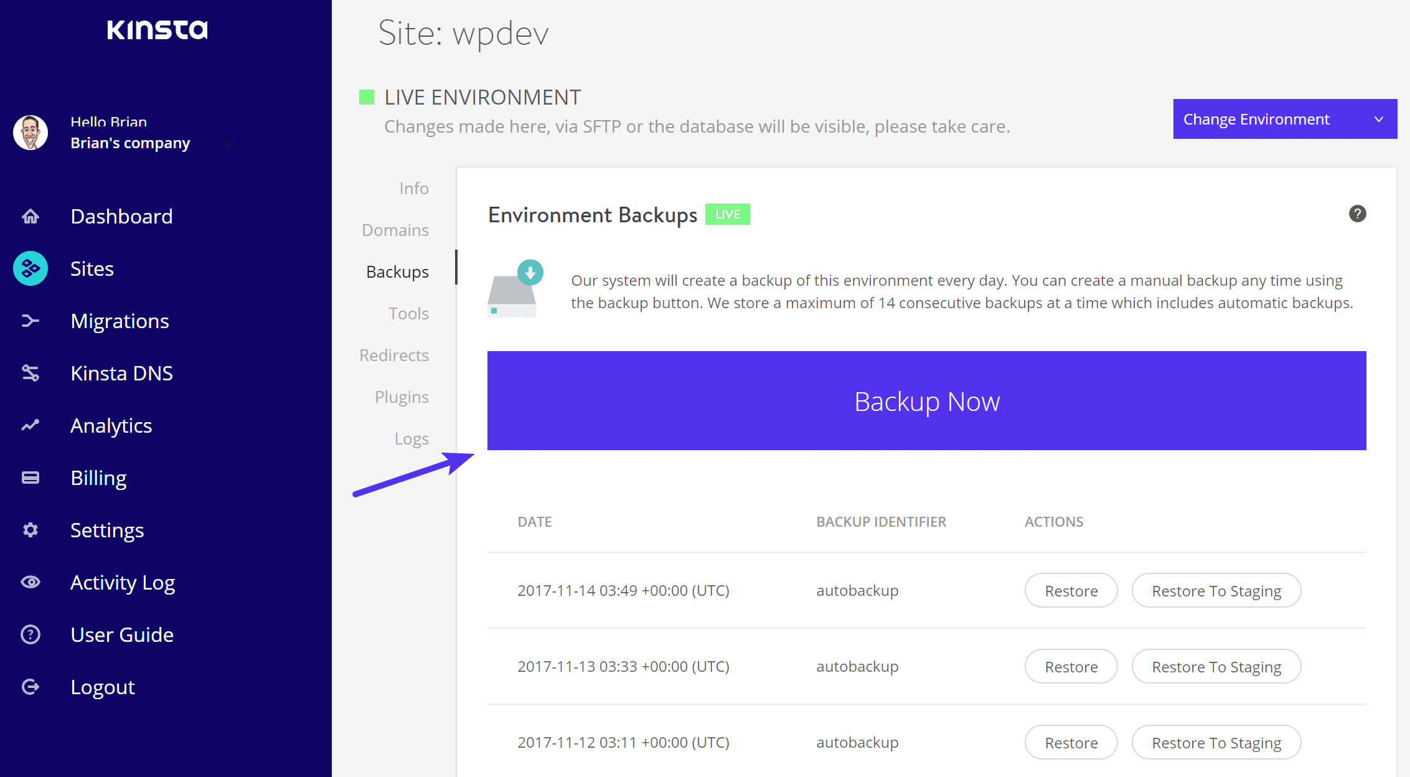The width and height of the screenshot is (1410, 777).
Task: Open the User Guide
Action: [122, 635]
